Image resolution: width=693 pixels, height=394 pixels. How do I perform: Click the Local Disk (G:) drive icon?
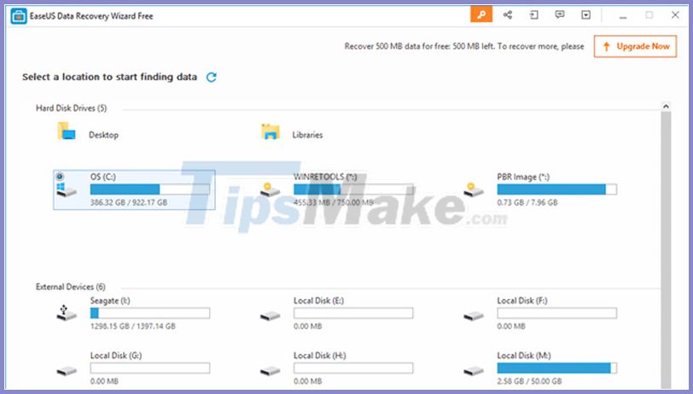pos(67,371)
